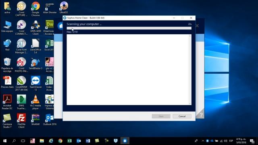Click the scan progress bar

coord(129,28)
